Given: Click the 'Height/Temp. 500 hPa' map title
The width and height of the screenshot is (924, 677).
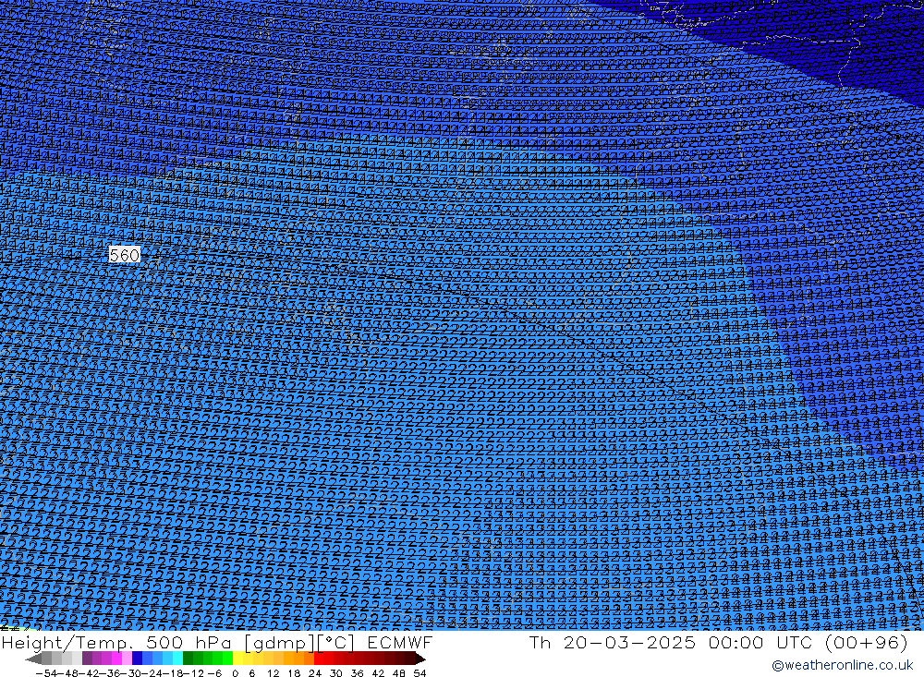Looking at the screenshot, I should coord(116,642).
